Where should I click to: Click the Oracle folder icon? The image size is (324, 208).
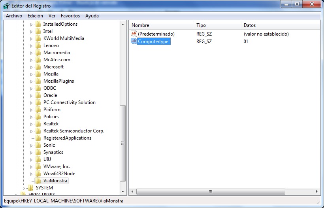point(38,95)
